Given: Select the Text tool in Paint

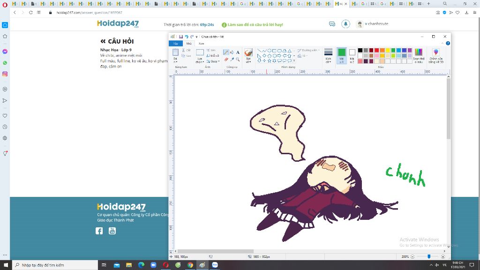Looking at the screenshot, I should pos(238,52).
